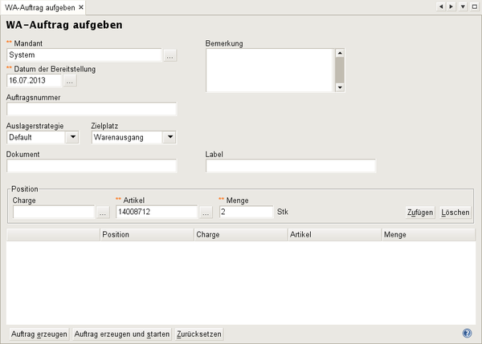Focus the Bemerkung text area

point(270,71)
